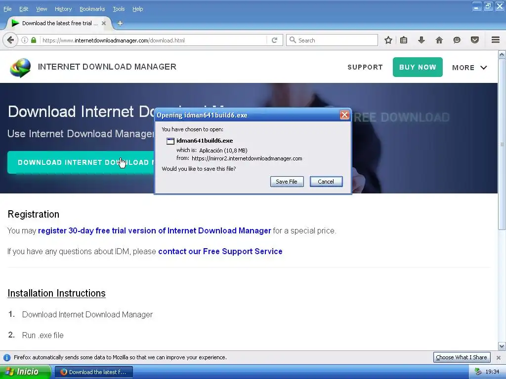Reload the page with the refresh icon

click(x=275, y=40)
